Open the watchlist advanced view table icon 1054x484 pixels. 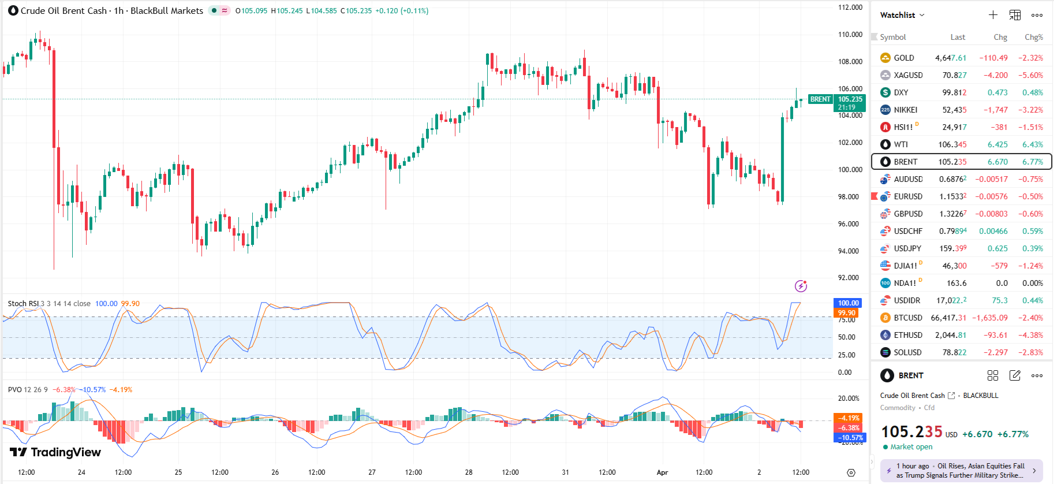click(x=1015, y=15)
